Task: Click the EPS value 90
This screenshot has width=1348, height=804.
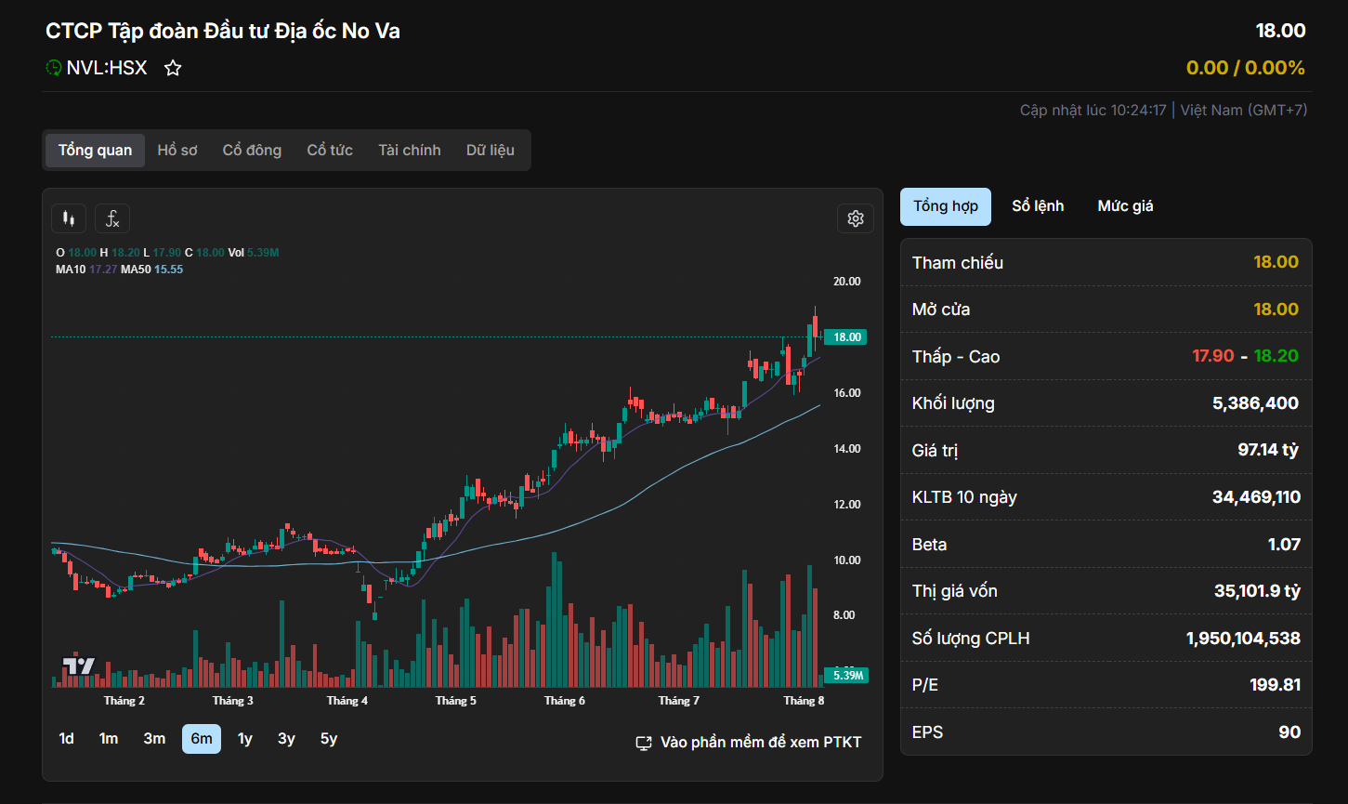Action: click(1289, 732)
